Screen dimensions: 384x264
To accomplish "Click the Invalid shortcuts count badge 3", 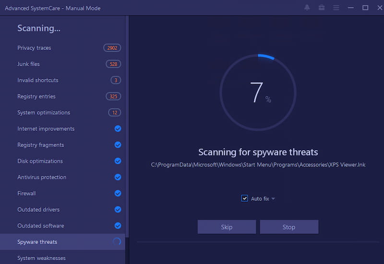I will point(116,80).
